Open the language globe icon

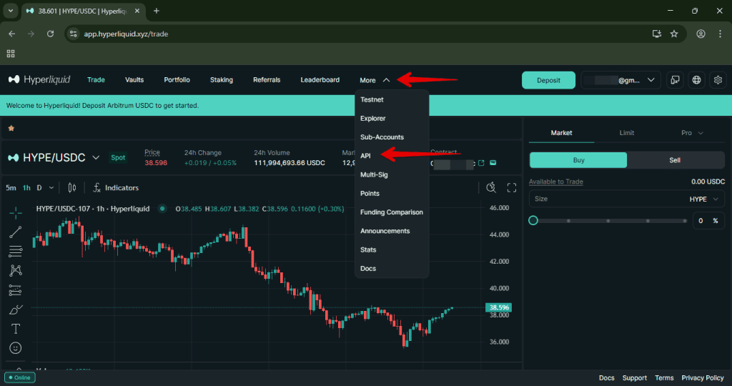coord(696,80)
